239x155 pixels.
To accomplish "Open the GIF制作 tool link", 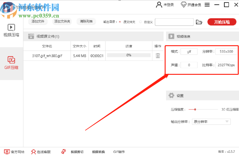I will 119,152.
